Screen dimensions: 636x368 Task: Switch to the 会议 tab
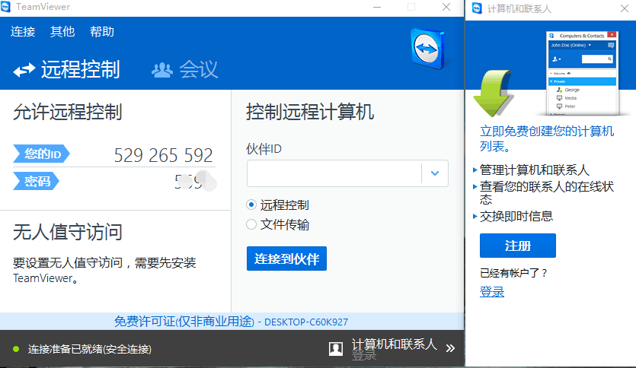point(198,70)
